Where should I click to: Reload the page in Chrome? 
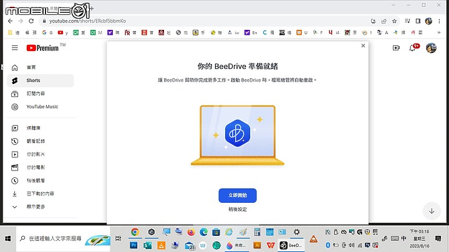pyautogui.click(x=31, y=21)
